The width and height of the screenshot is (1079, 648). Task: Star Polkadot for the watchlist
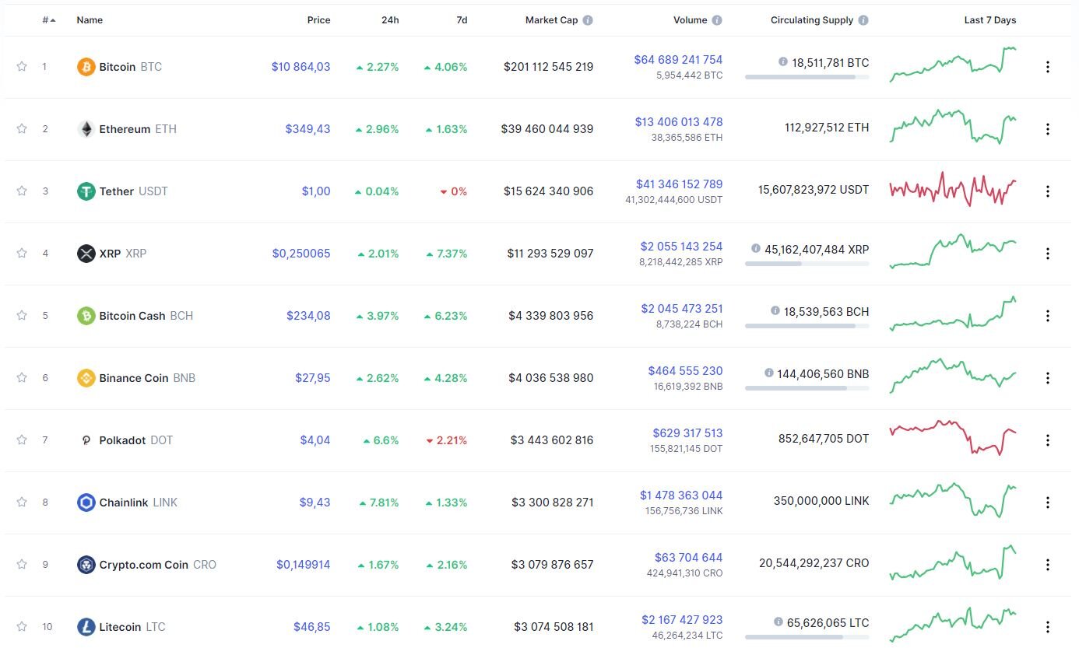pos(22,440)
